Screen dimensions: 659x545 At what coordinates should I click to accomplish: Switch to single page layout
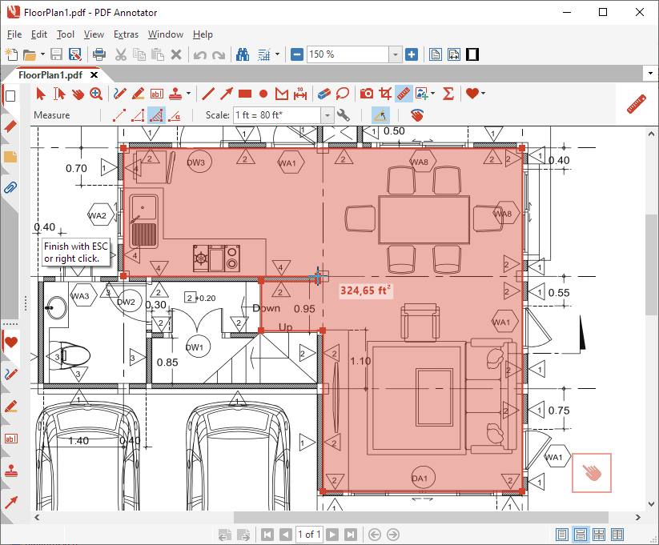tap(562, 535)
